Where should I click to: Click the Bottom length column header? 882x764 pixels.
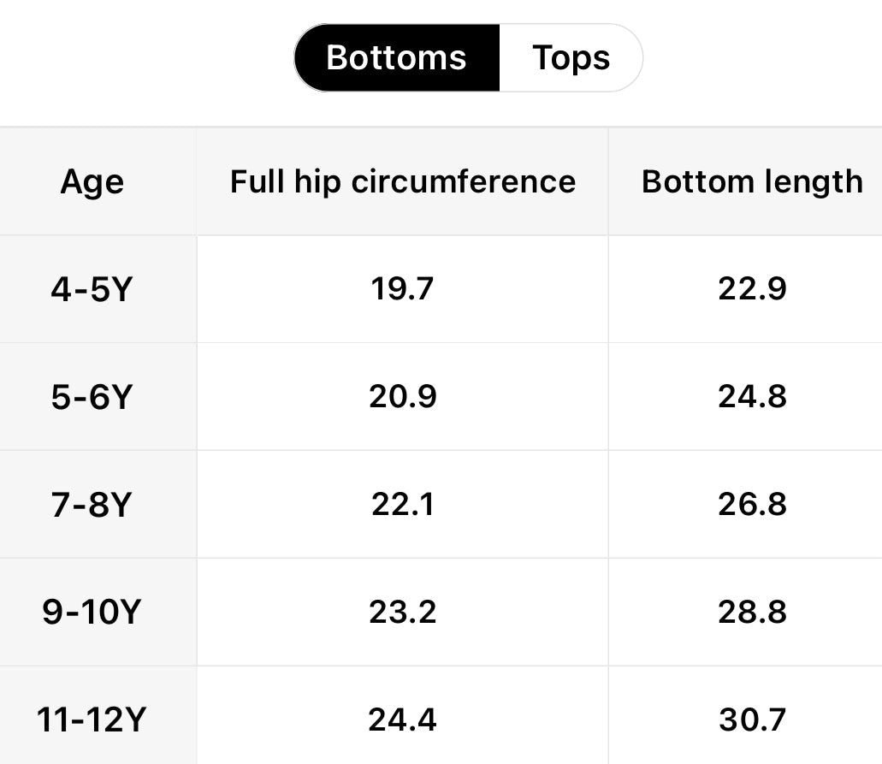point(752,181)
